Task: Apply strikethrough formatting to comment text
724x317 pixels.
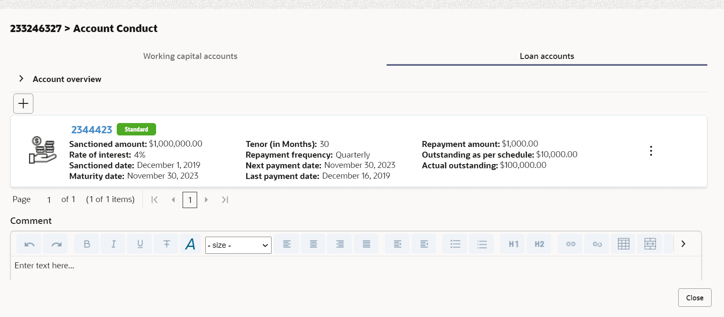Action: (x=166, y=244)
